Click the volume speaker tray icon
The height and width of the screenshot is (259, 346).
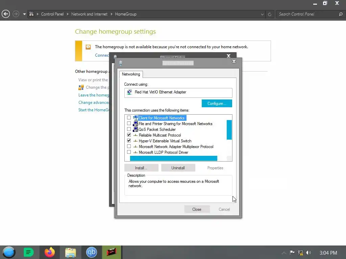[308, 253]
